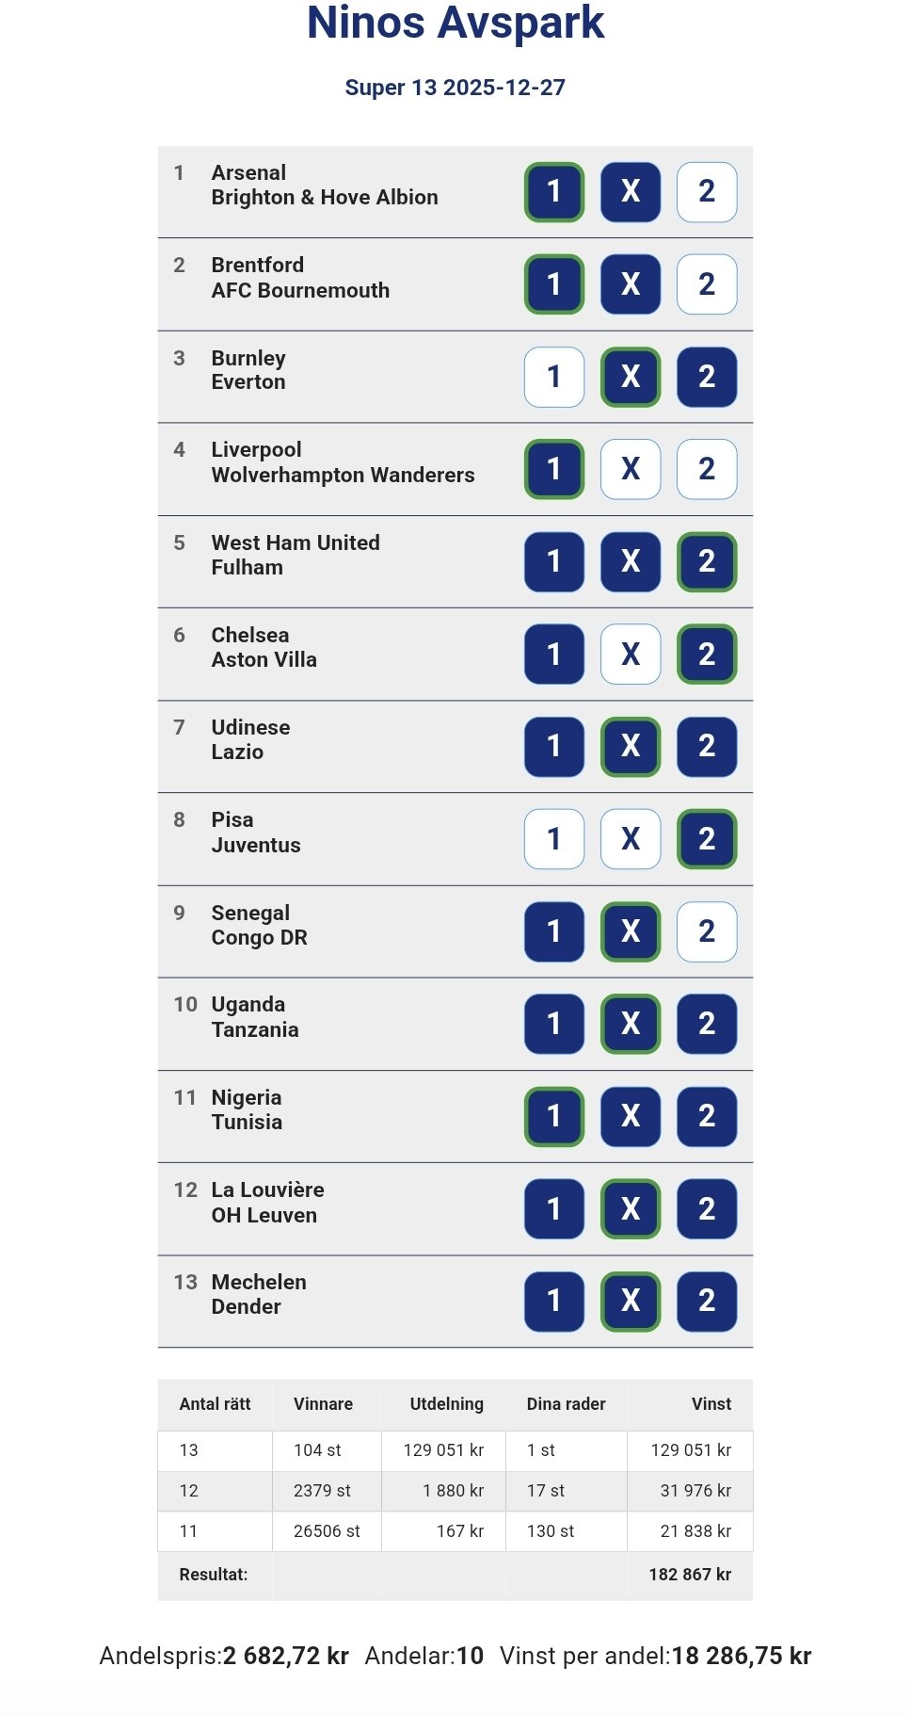Click the Resultat total 182 867 kr
Viewport: 911px width, 1715px height.
pos(689,1575)
